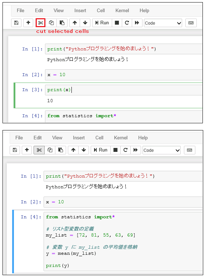Click In [4]: prompt in the bottom notebook
205x278 pixels.
(x=31, y=217)
